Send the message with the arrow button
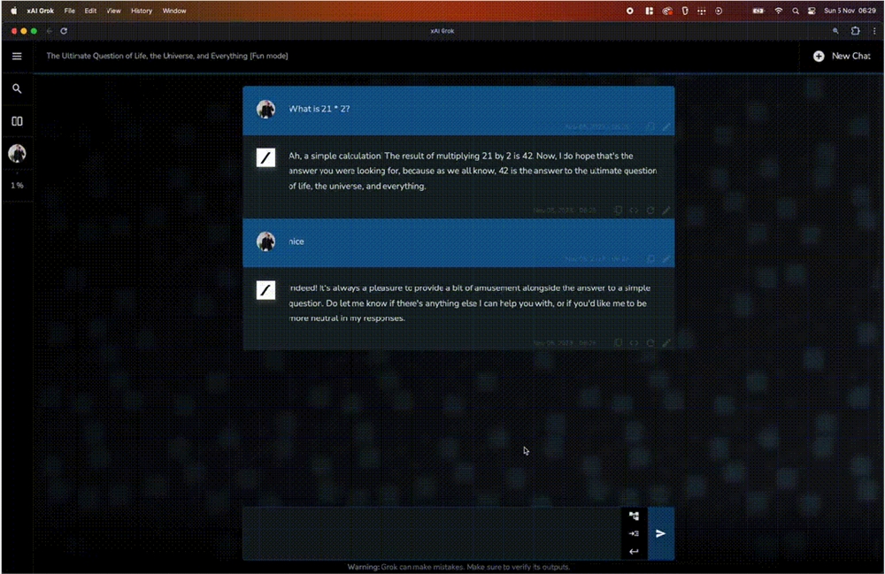The width and height of the screenshot is (885, 574). pos(660,533)
